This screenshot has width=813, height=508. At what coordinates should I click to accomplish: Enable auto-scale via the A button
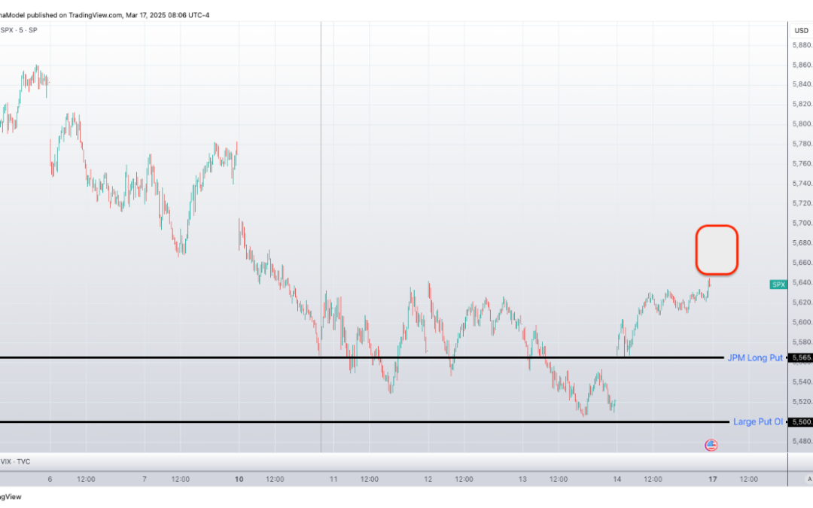(x=808, y=479)
